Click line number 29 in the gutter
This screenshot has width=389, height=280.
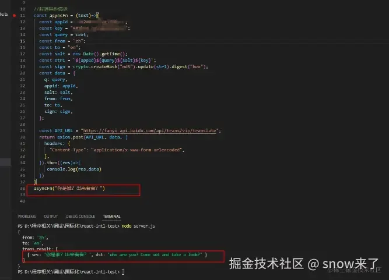[x=23, y=131]
